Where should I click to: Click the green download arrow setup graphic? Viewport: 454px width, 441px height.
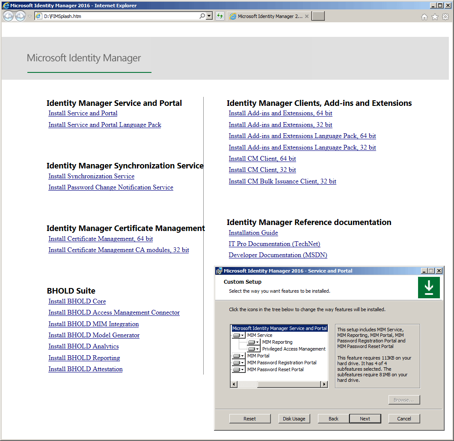coord(429,287)
